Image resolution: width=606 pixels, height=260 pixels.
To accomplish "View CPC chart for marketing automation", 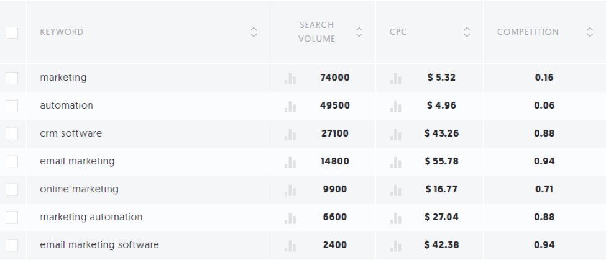I will pos(395,218).
